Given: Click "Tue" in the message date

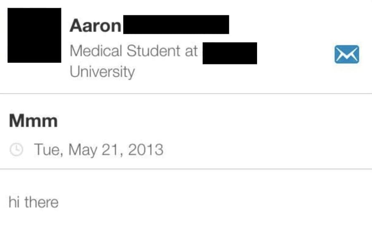Looking at the screenshot, I should (49, 150).
